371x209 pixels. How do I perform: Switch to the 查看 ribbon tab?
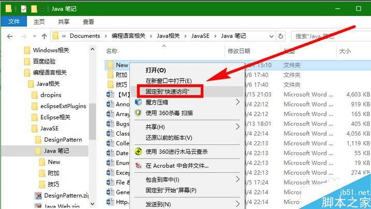point(88,22)
